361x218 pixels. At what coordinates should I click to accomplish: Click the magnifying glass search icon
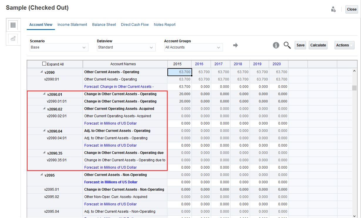287,45
